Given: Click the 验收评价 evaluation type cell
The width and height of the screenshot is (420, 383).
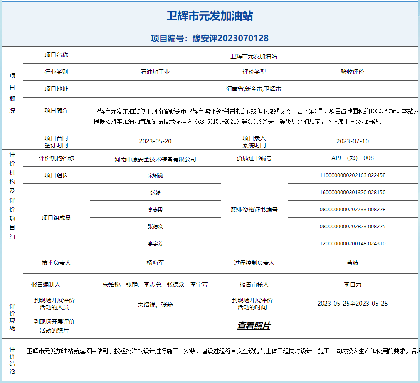Looking at the screenshot, I should [353, 72].
